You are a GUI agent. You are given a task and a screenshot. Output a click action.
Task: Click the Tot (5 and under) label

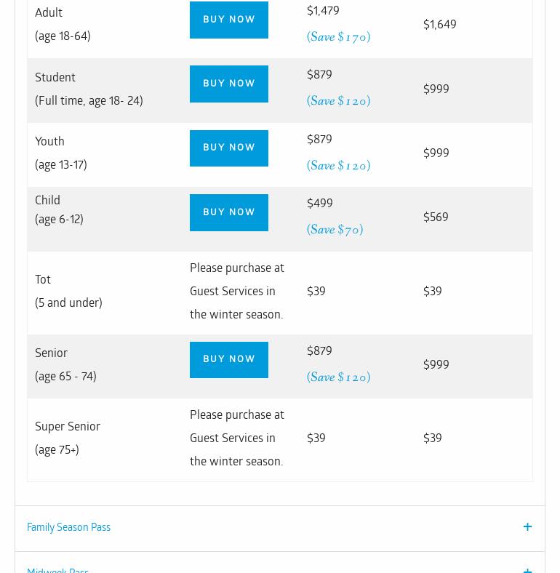pos(68,291)
